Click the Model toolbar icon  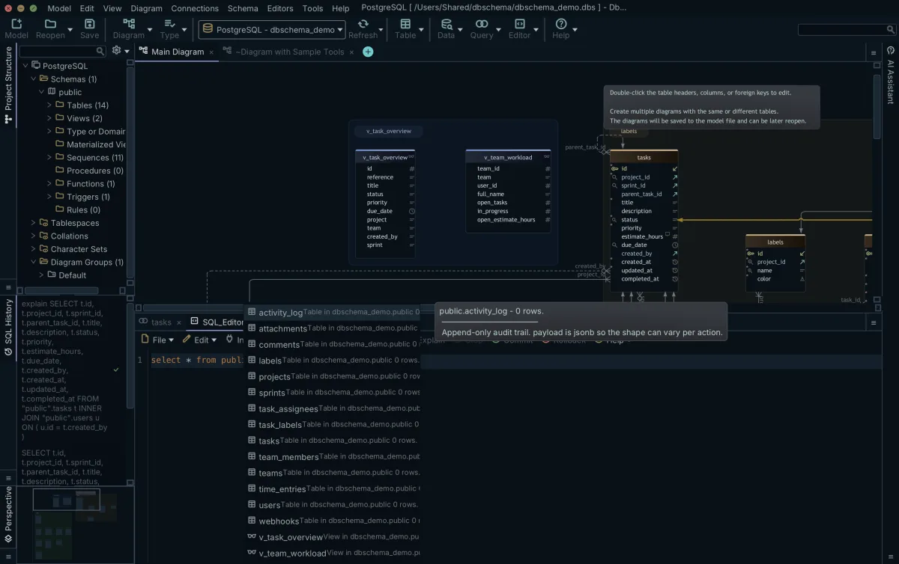pos(16,24)
